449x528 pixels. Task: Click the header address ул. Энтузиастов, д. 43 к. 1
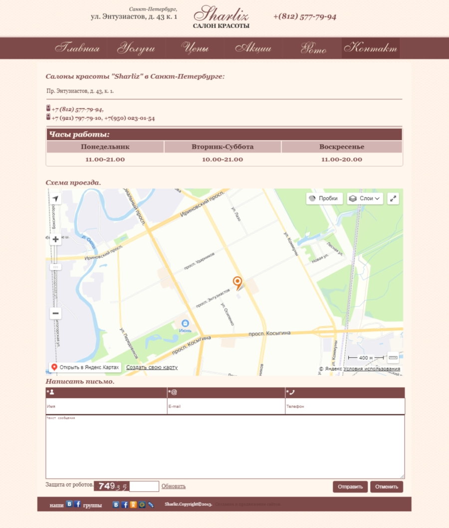134,16
